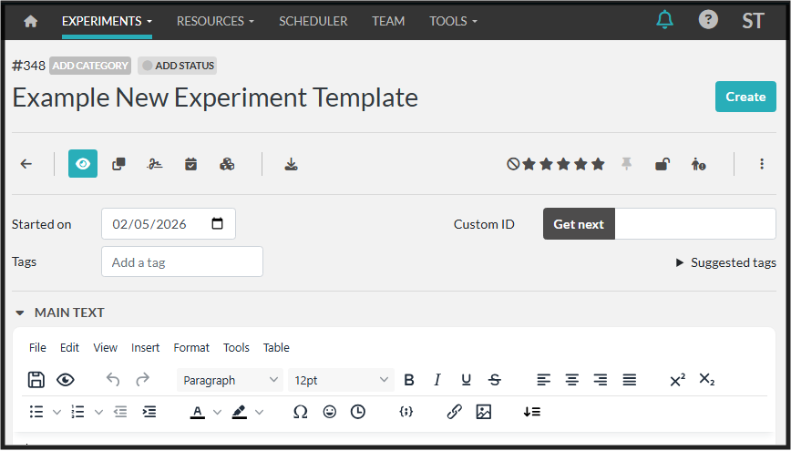The width and height of the screenshot is (791, 451).
Task: Click the insert link icon in editor
Action: (454, 412)
